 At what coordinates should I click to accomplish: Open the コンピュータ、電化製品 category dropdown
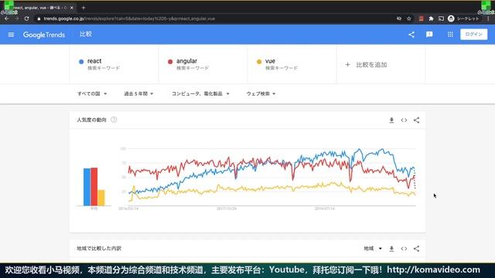[200, 93]
